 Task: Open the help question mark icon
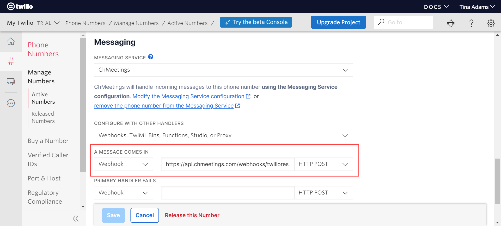pos(471,23)
